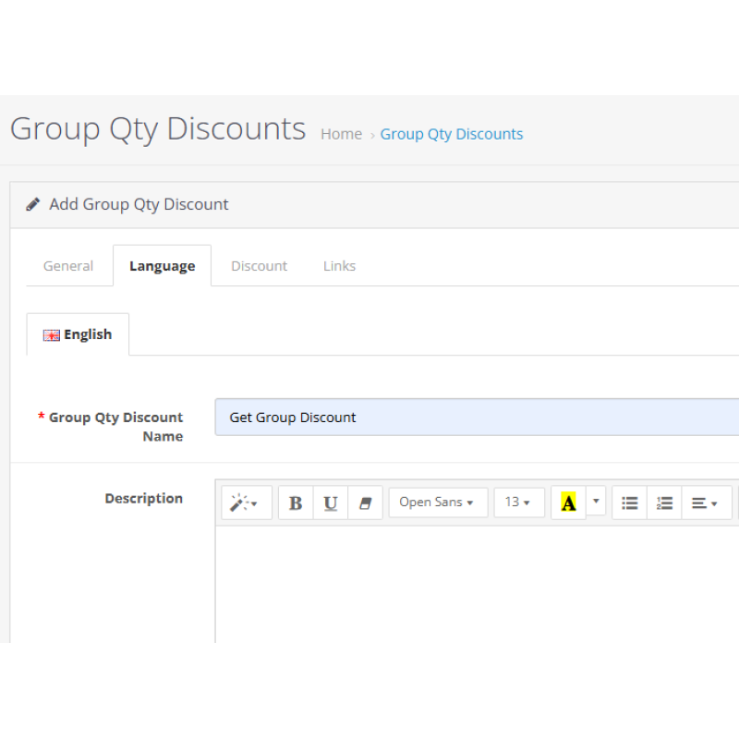Select the Language tab
This screenshot has width=739, height=739.
coord(162,266)
